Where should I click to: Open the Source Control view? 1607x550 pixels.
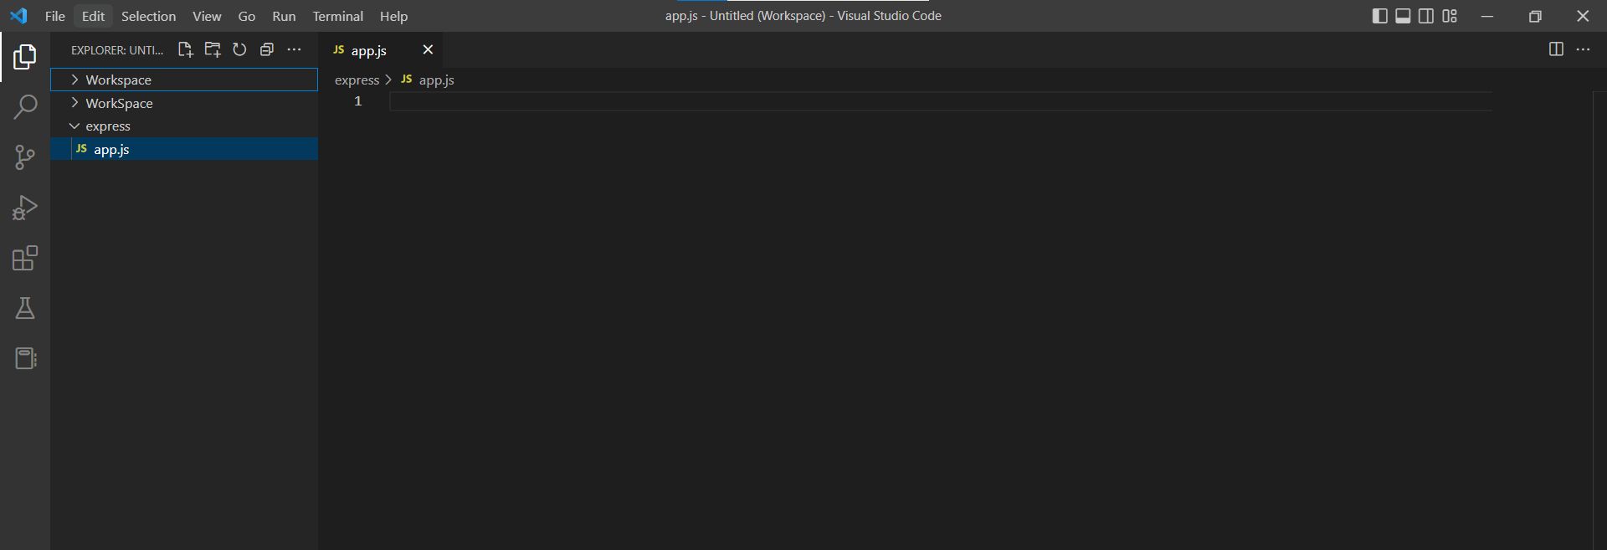coord(25,157)
